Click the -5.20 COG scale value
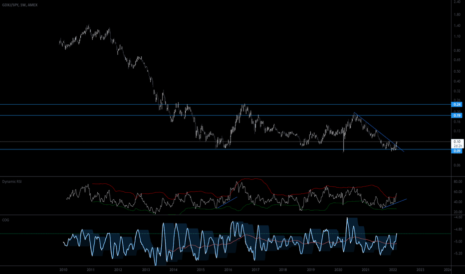 pos(458,254)
